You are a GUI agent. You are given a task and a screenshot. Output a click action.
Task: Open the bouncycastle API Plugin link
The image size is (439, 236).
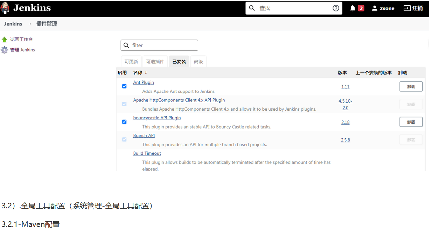coord(157,118)
